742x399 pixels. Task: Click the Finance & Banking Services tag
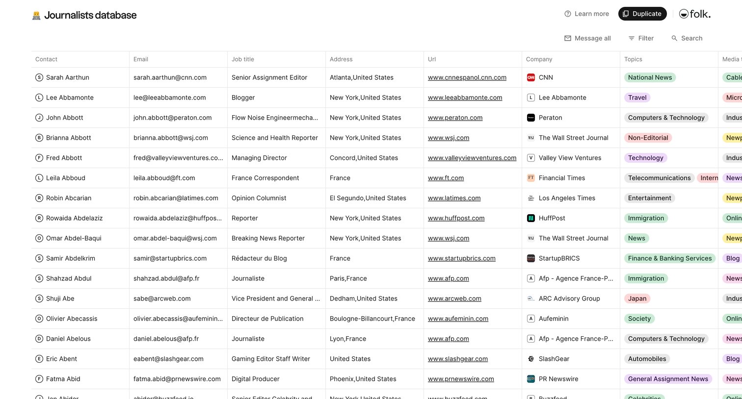(x=670, y=258)
